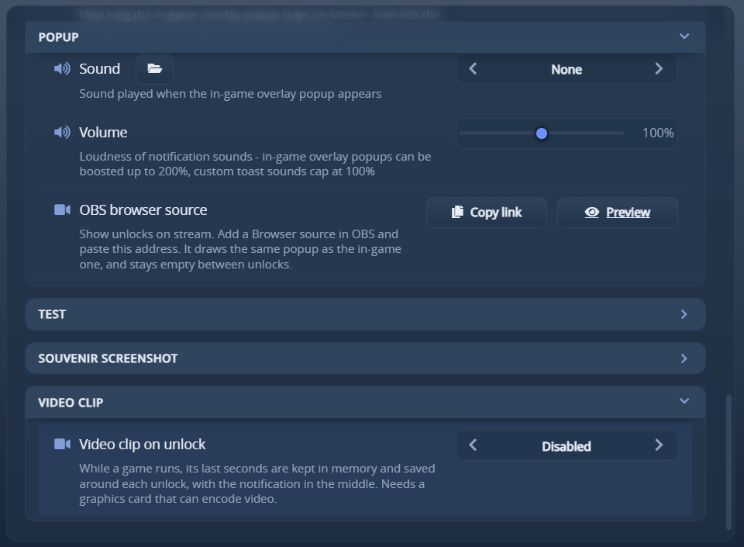Click the camera icon beside Video clip on unlock

(62, 444)
